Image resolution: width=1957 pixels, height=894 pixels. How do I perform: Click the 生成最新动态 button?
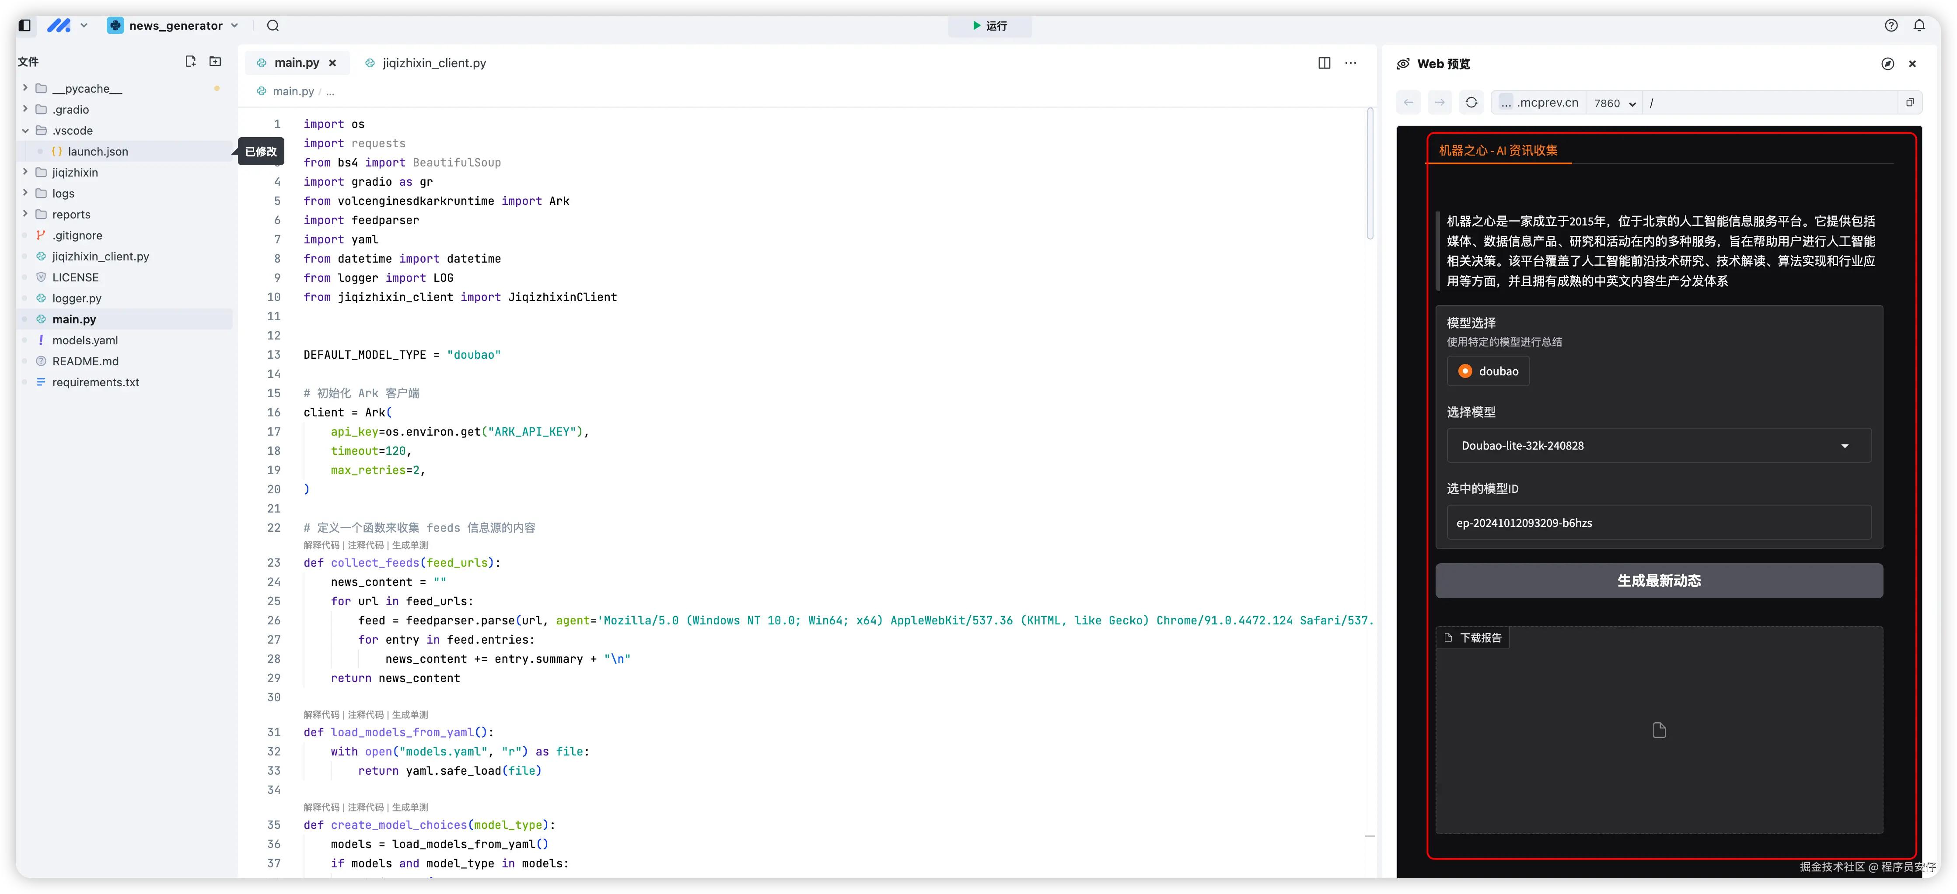[x=1658, y=581]
